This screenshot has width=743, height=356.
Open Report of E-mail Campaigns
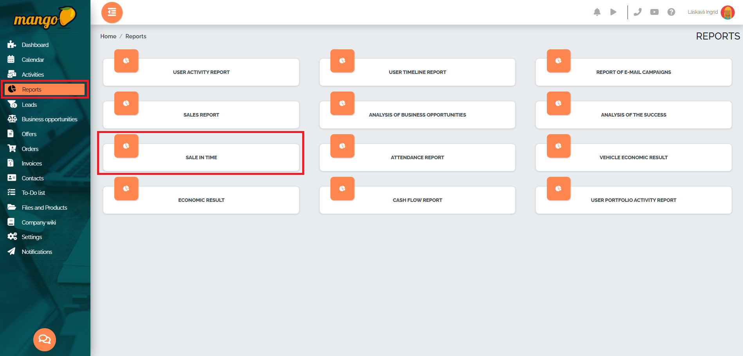[x=633, y=72]
